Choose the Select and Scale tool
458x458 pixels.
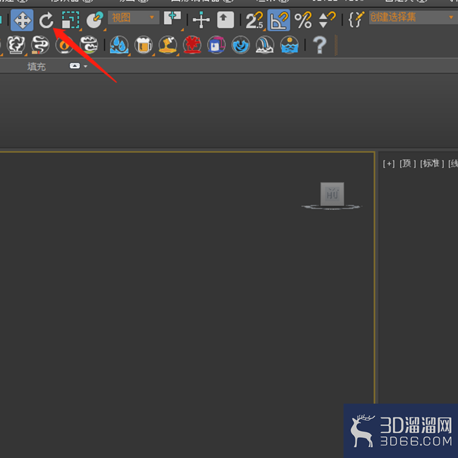click(70, 20)
